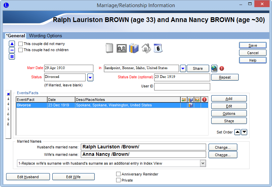Open the wife's surname replacement option dropdown
Viewport: 272px width, 187px height.
pyautogui.click(x=203, y=163)
